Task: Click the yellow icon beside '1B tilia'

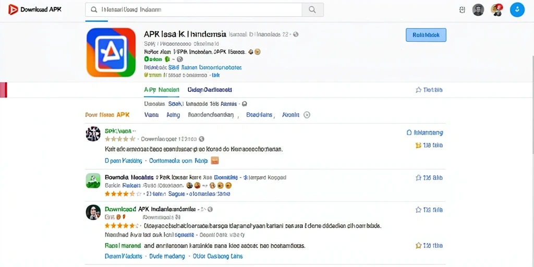Action: 419,145
